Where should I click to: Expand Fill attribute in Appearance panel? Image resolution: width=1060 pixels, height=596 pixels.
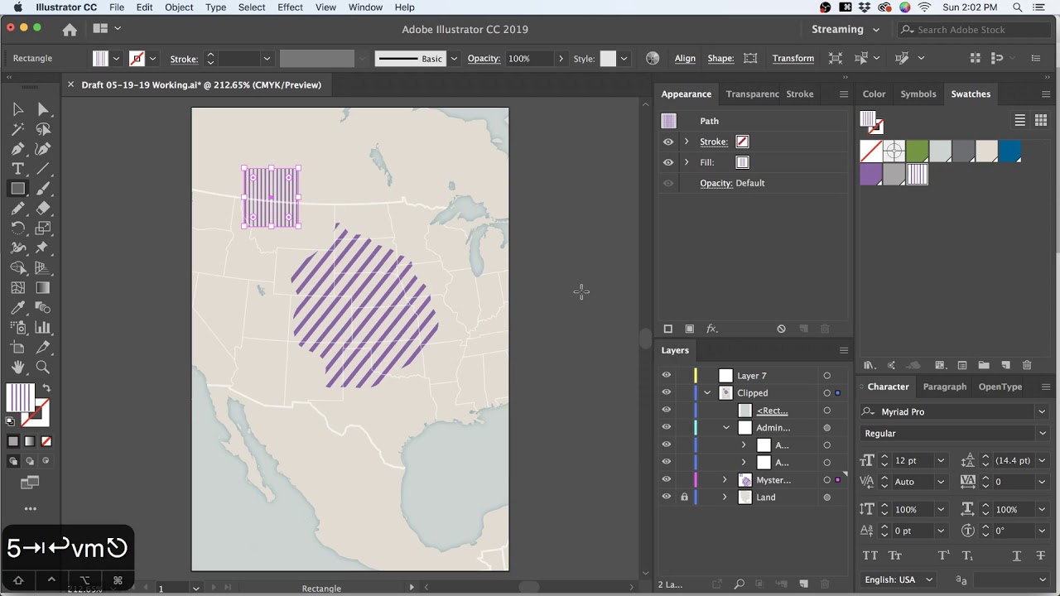tap(687, 162)
